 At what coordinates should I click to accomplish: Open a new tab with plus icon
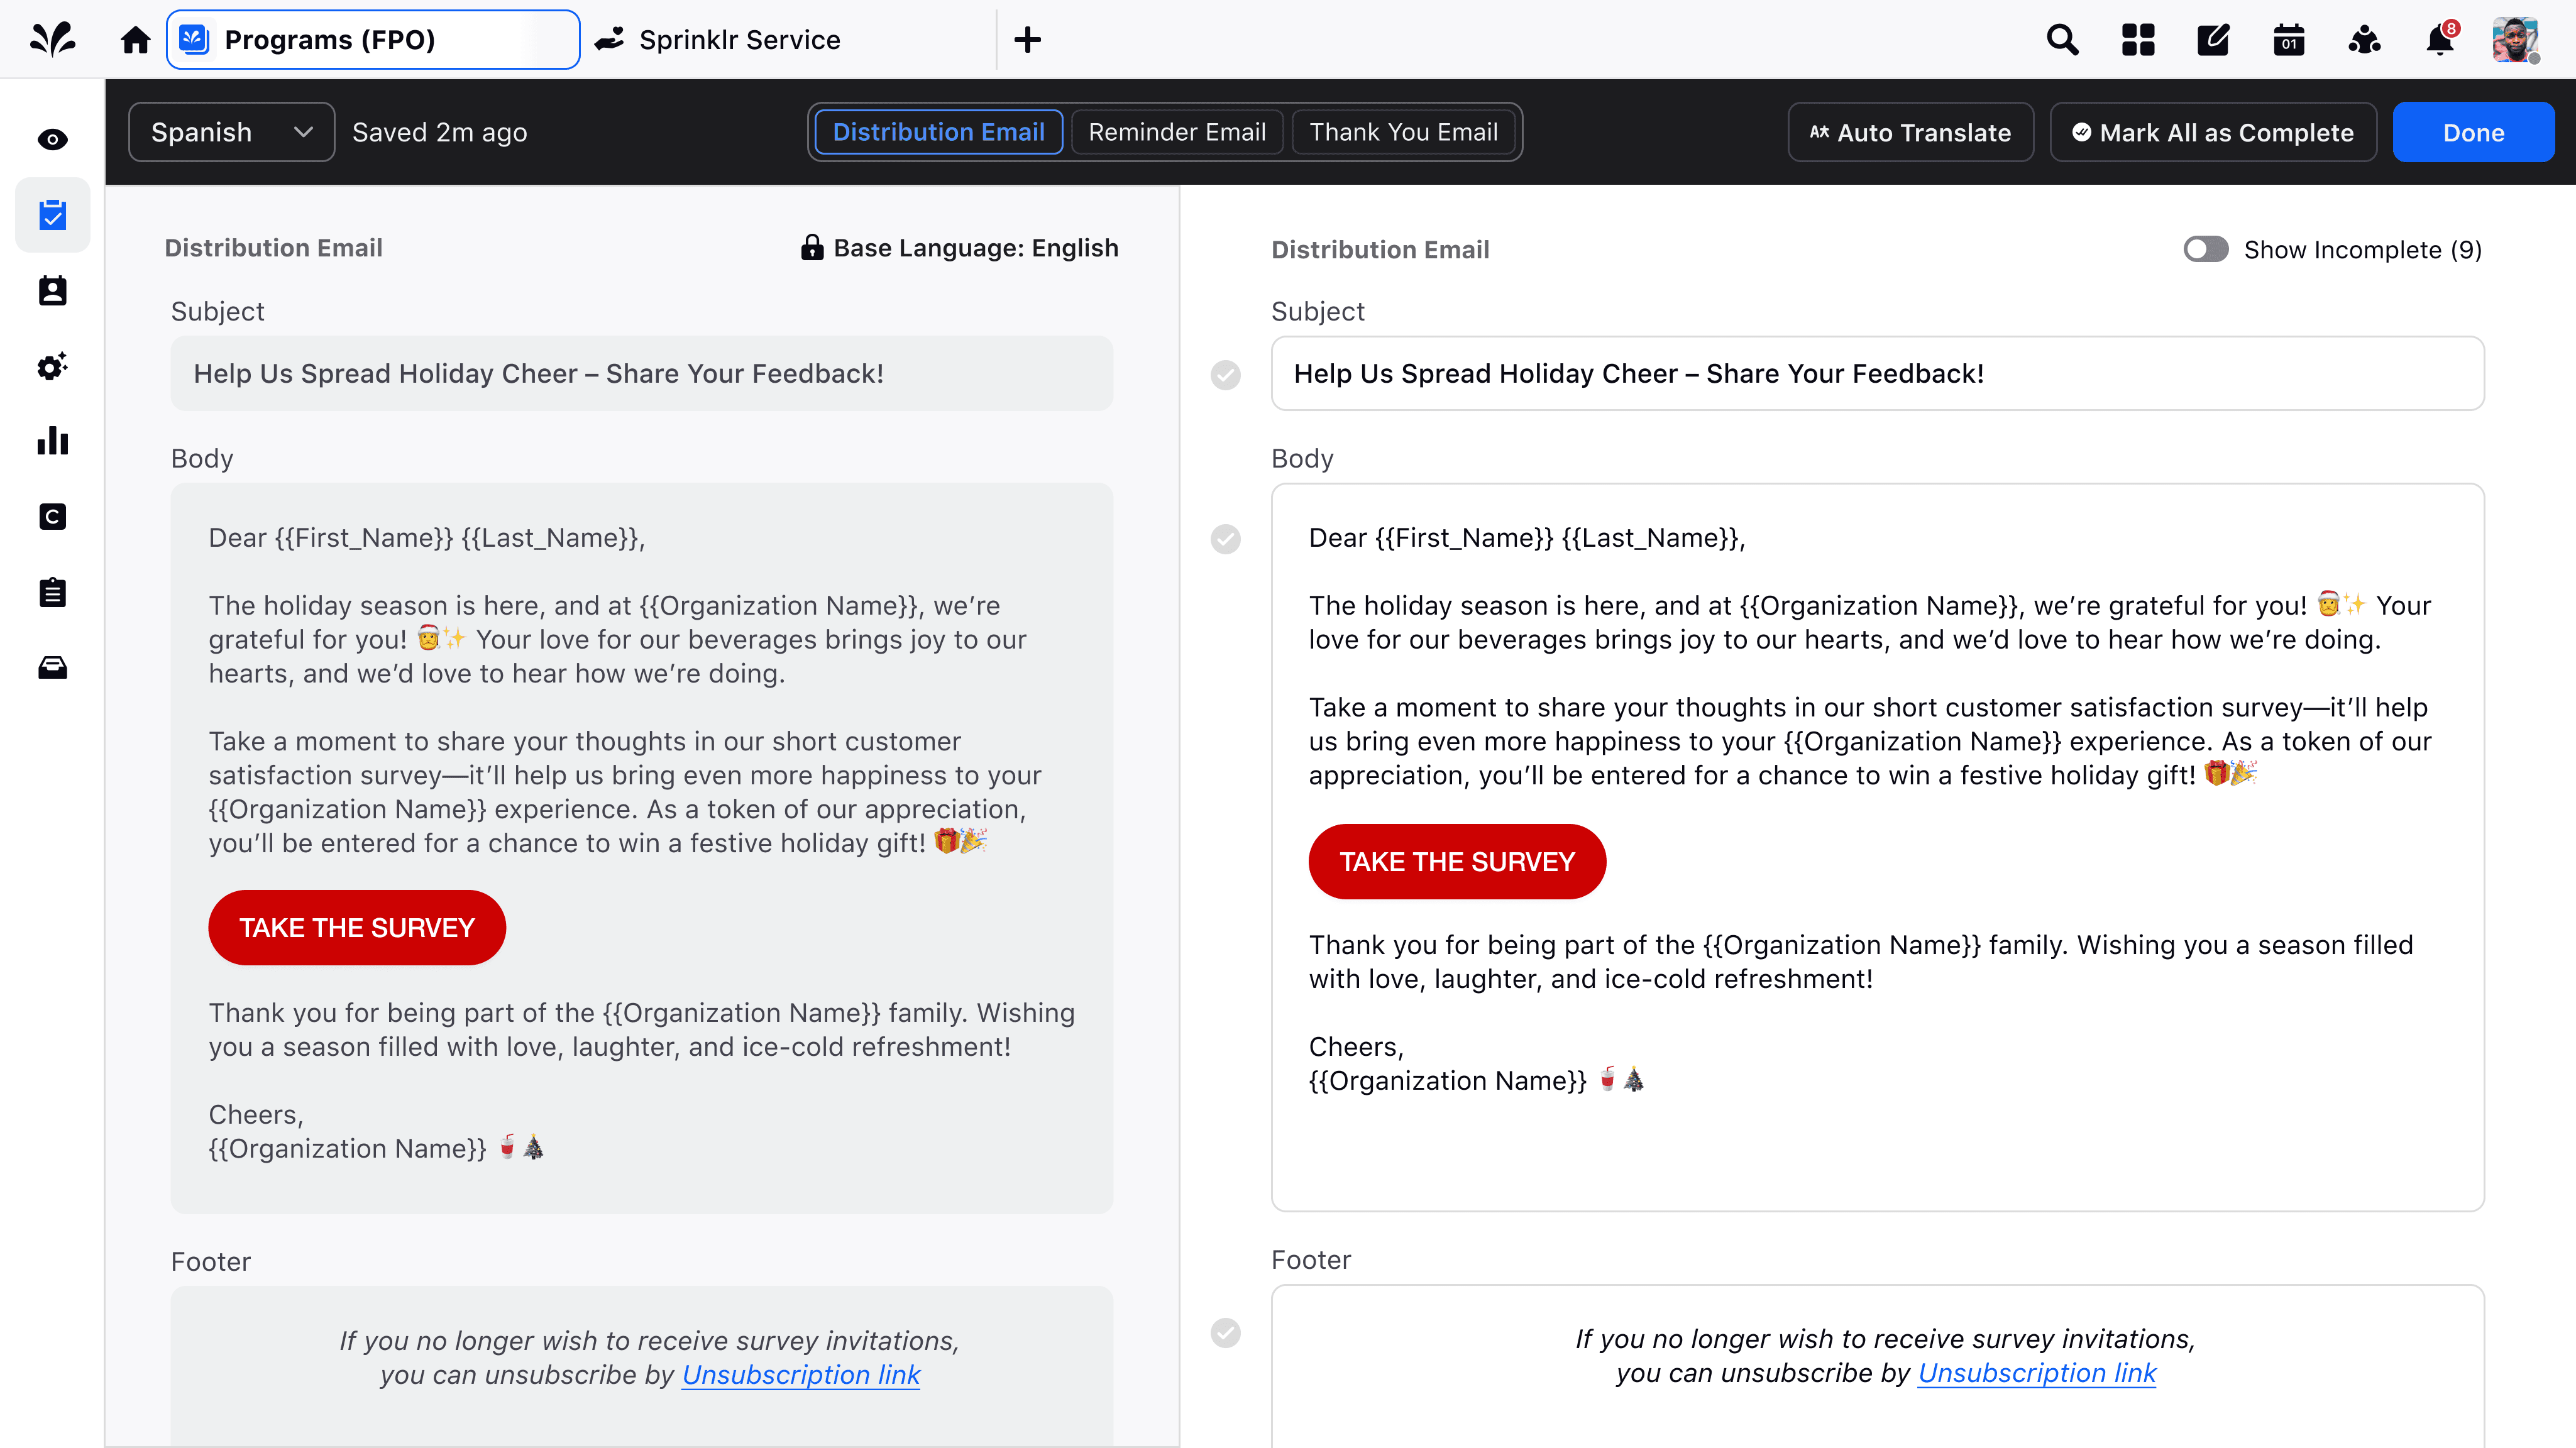(x=1027, y=40)
